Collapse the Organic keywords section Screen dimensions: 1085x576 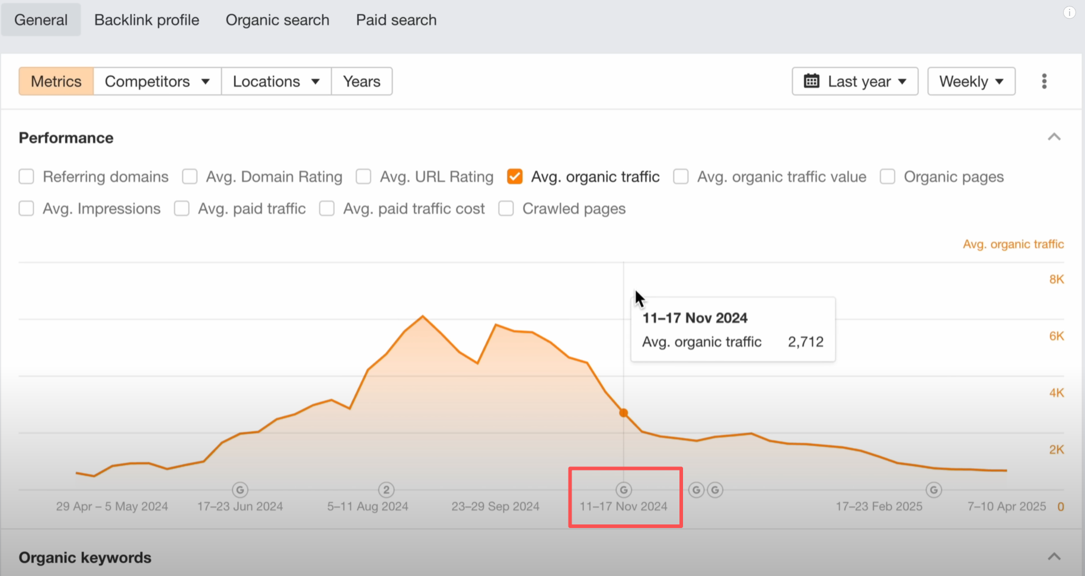[1054, 557]
